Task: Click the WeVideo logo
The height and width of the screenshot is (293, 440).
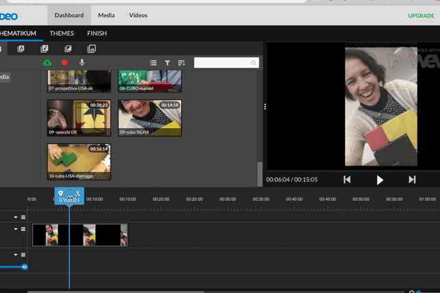Action: click(9, 16)
